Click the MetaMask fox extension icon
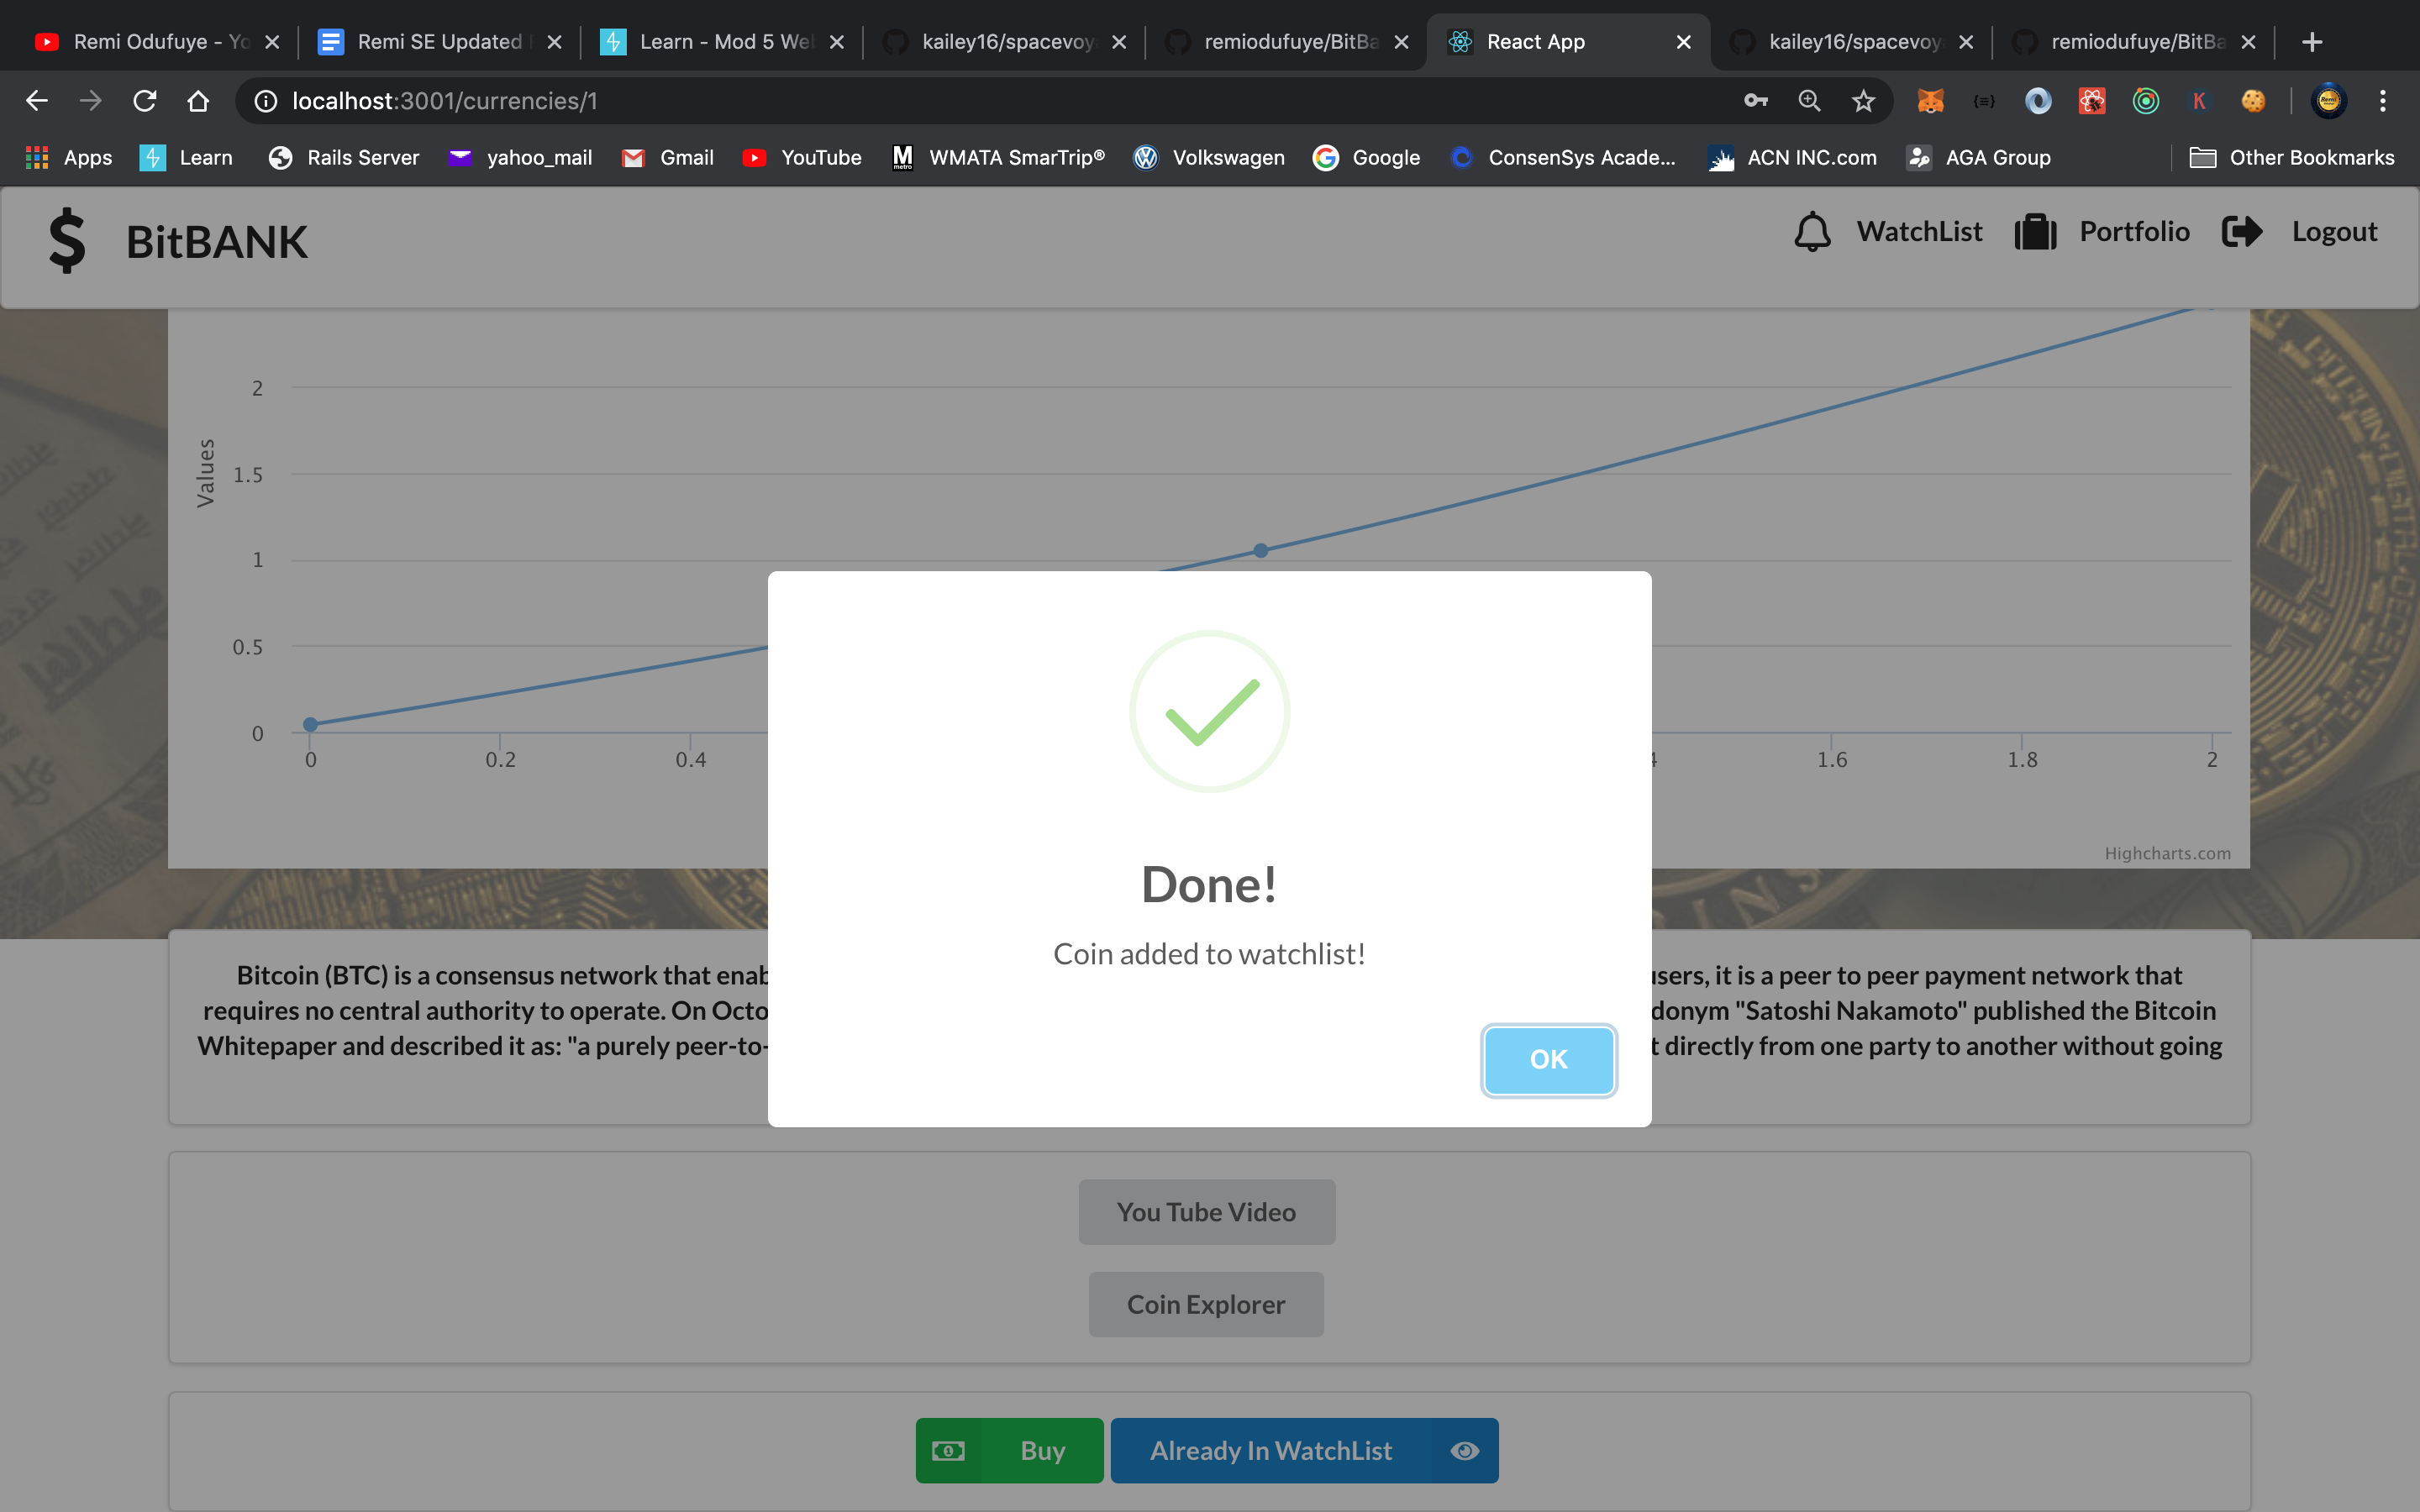 tap(1930, 101)
